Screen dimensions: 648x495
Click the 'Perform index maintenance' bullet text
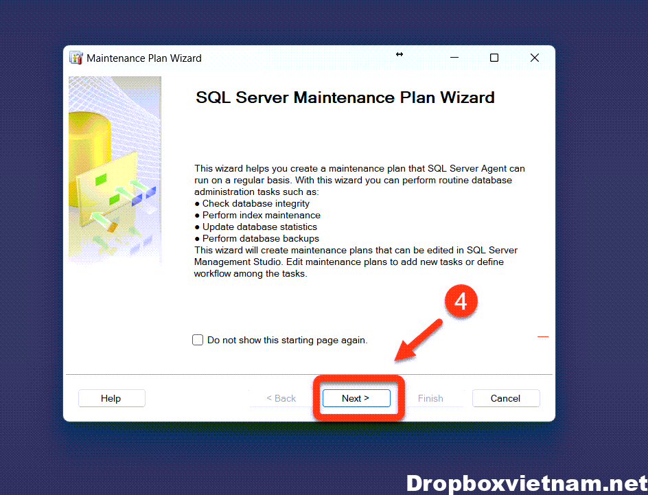[261, 216]
